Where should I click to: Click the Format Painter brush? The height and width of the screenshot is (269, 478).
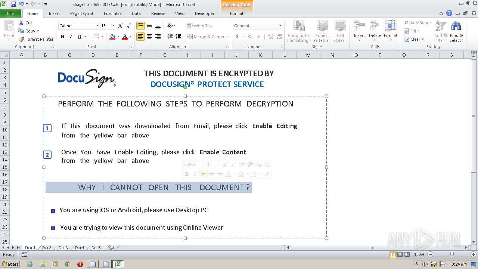[36, 39]
